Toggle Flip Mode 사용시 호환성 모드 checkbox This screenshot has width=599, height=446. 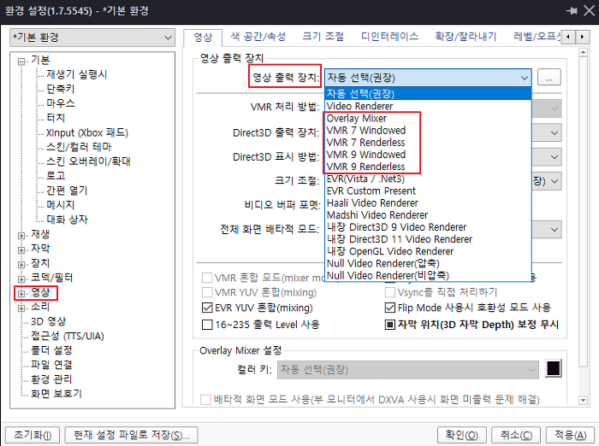point(390,308)
